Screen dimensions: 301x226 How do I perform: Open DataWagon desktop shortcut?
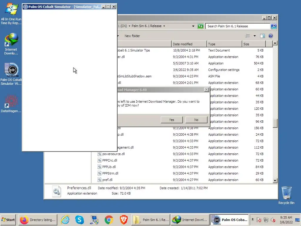point(11,104)
